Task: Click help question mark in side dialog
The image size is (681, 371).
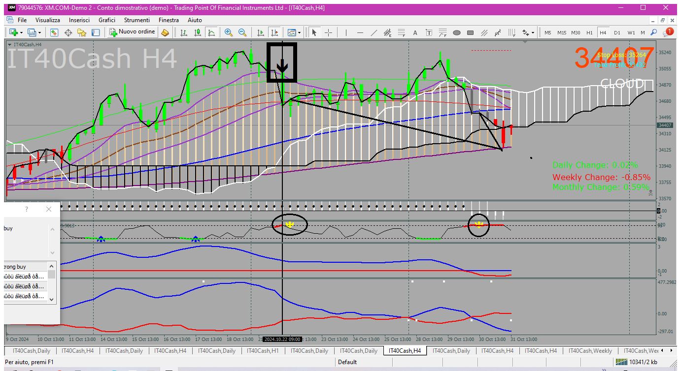Action: coord(27,209)
